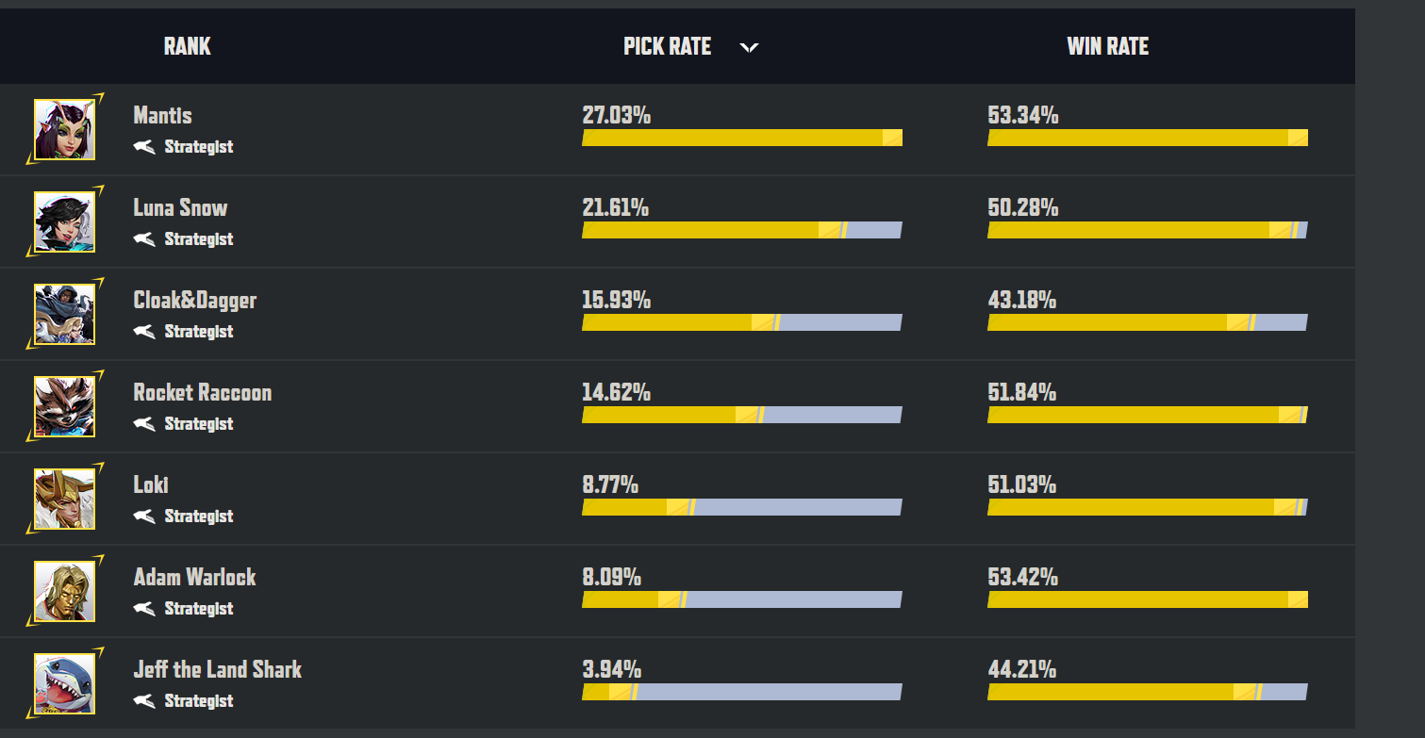1425x738 pixels.
Task: Click Rocket Raccoon's 51.84% win rate value
Action: (1021, 392)
